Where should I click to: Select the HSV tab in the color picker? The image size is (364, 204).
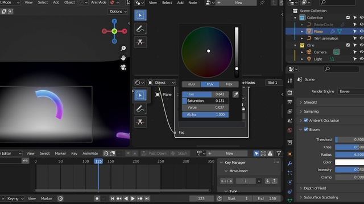[x=210, y=84]
